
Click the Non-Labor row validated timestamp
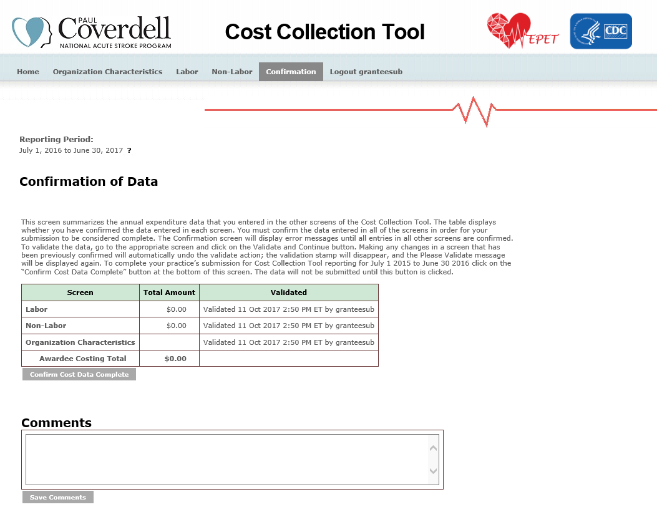click(x=289, y=326)
